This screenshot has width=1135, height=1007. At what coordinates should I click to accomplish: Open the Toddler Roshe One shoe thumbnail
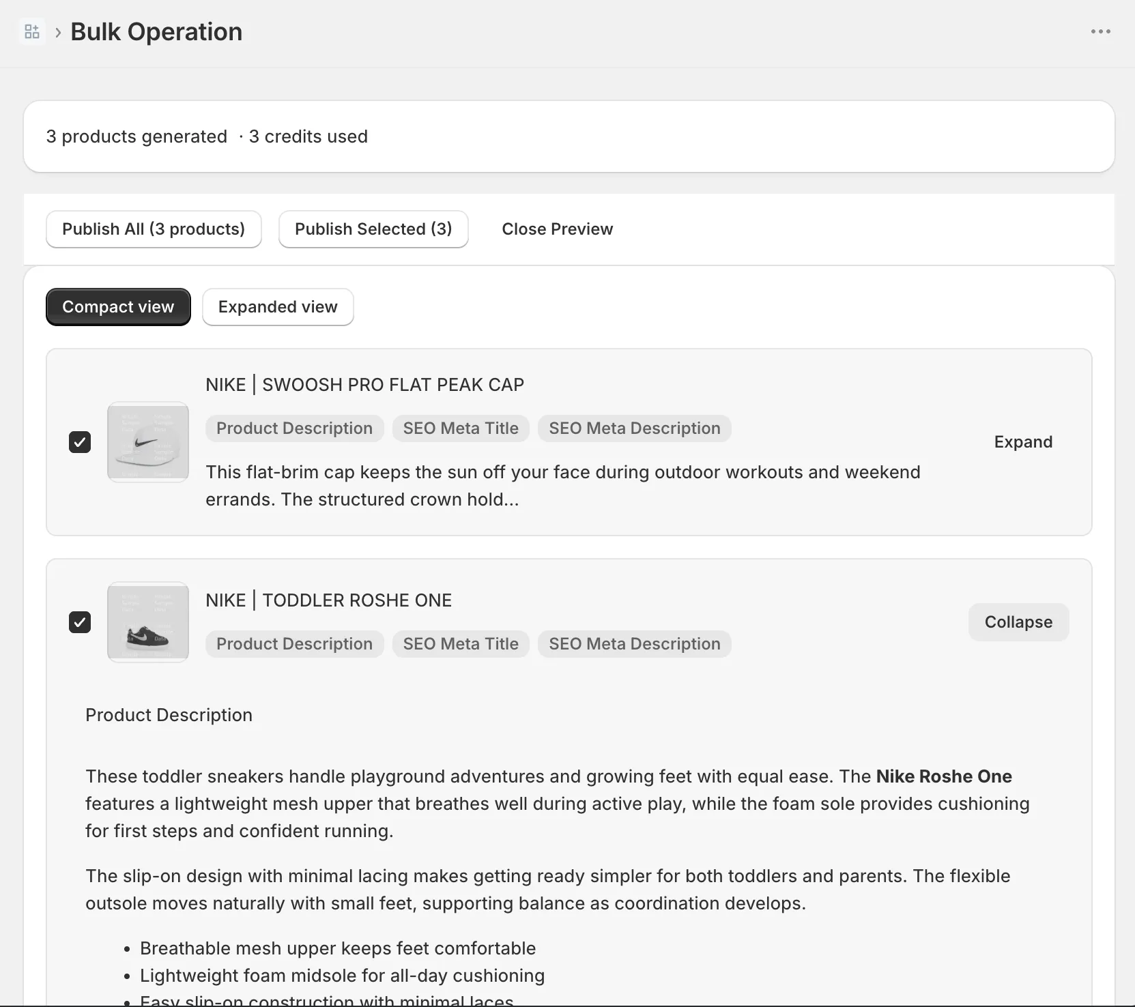click(x=148, y=622)
